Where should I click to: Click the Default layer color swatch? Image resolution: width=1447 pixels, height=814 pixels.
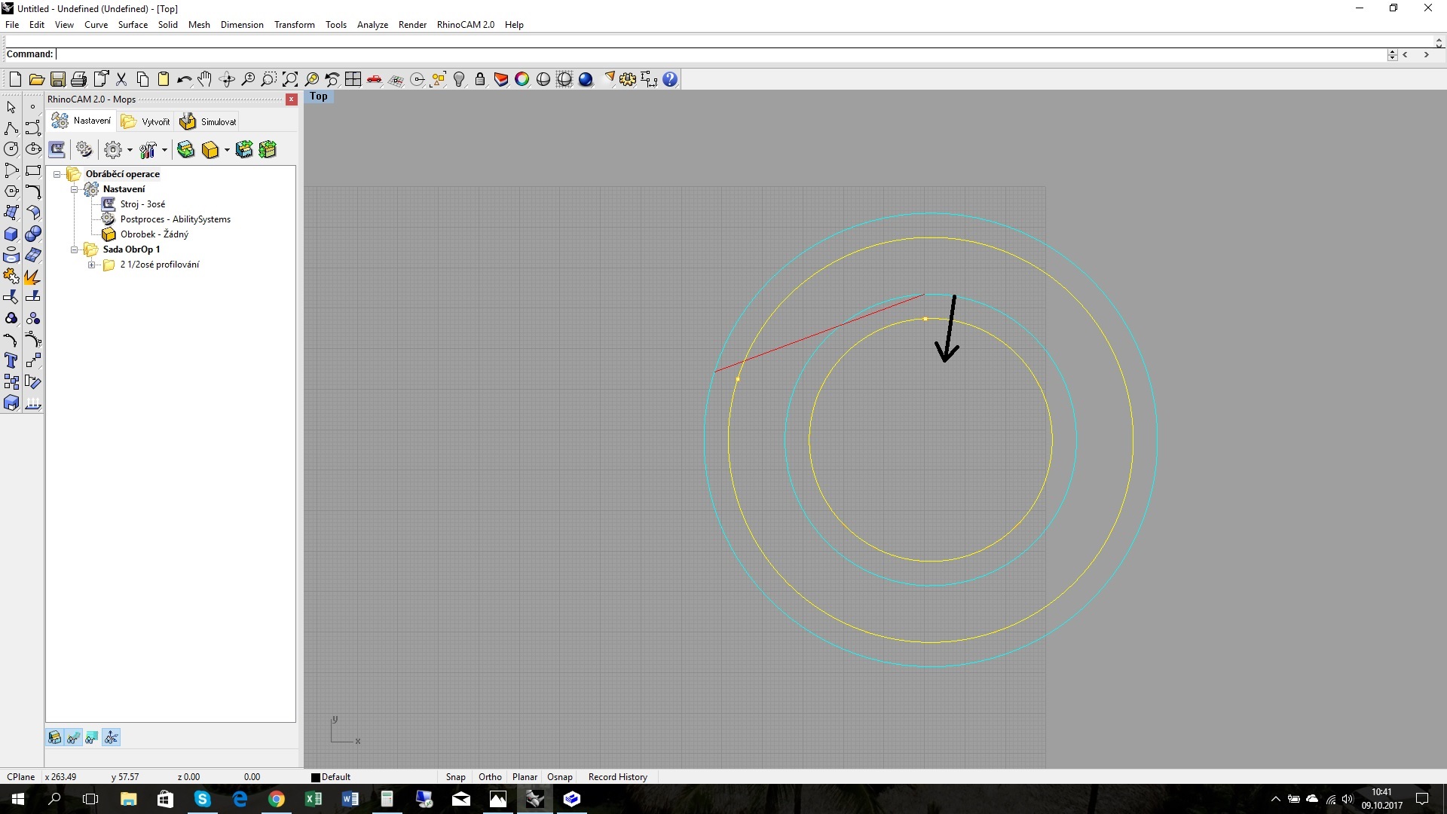(x=316, y=777)
